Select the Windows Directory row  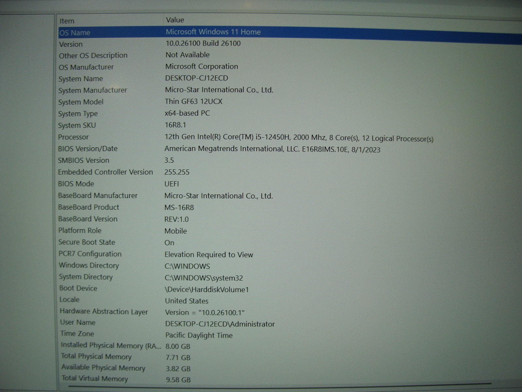coord(89,266)
